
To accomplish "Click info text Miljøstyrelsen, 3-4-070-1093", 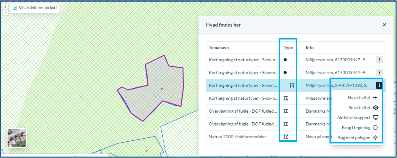I will coord(338,86).
